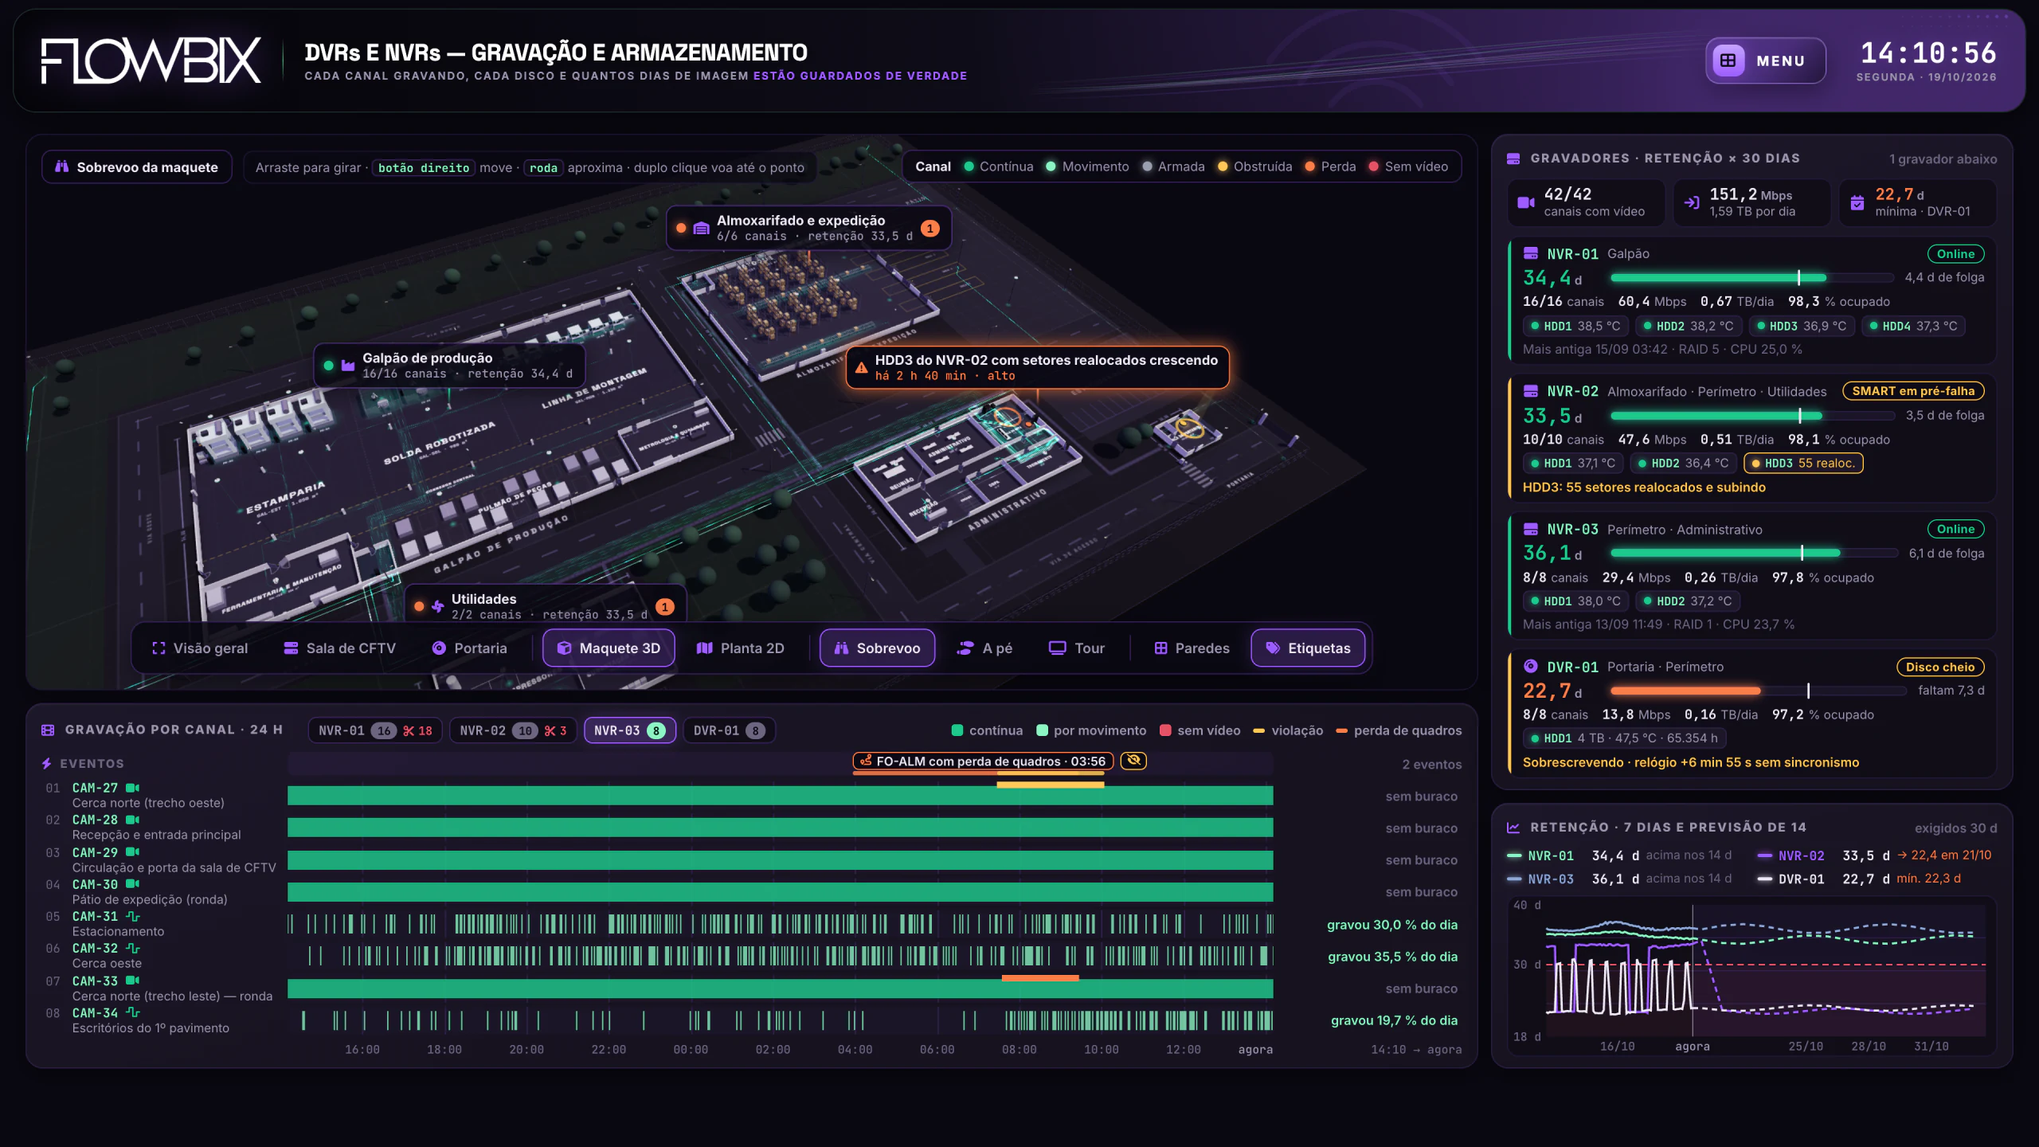Open the HDD3 do NVR-02 warning alert
This screenshot has width=2039, height=1147.
coord(1037,367)
